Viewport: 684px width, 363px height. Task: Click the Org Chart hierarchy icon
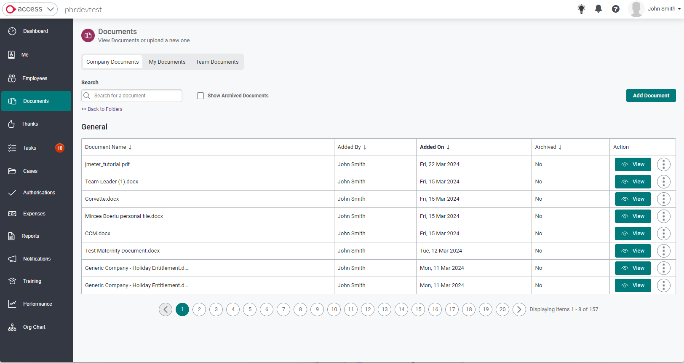(x=12, y=327)
